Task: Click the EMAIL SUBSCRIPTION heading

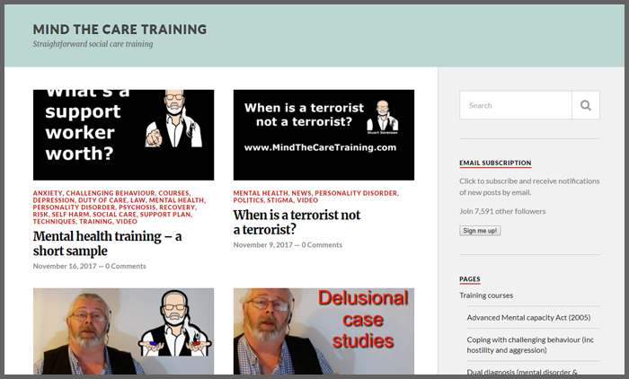Action: 495,163
